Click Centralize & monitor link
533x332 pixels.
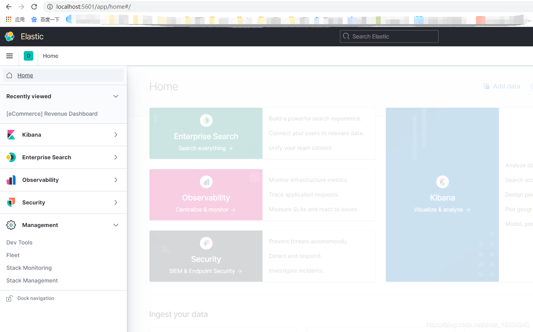pyautogui.click(x=206, y=210)
